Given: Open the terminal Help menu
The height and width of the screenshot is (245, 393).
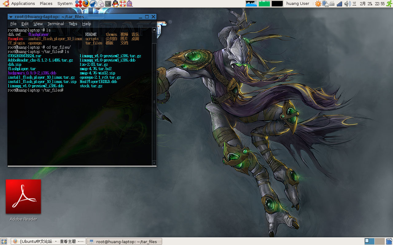Looking at the screenshot, I should pos(87,24).
